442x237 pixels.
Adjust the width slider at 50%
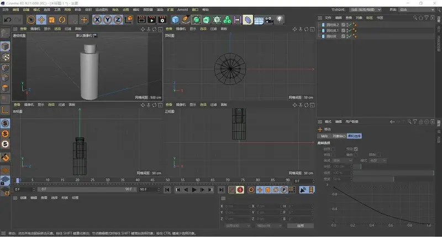(393, 179)
